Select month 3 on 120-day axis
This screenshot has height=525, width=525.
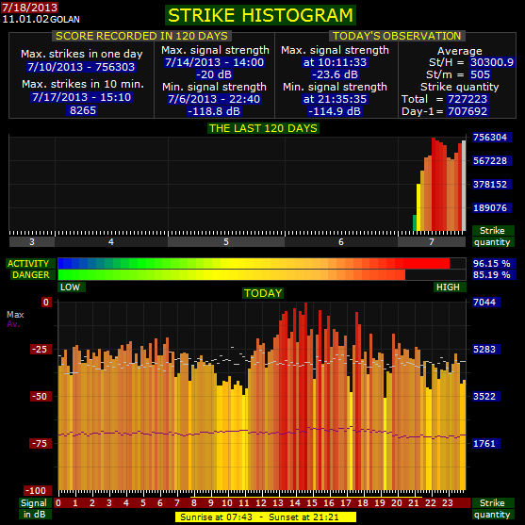pos(32,241)
